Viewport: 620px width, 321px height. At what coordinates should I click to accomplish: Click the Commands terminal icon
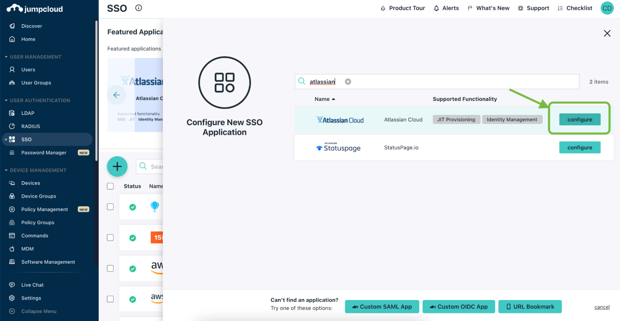pos(12,235)
